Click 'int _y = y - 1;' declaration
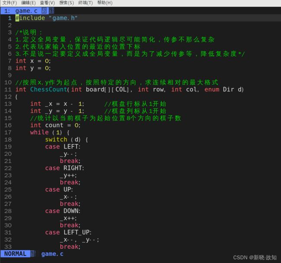This screenshot has height=263, width=281. click(x=57, y=111)
